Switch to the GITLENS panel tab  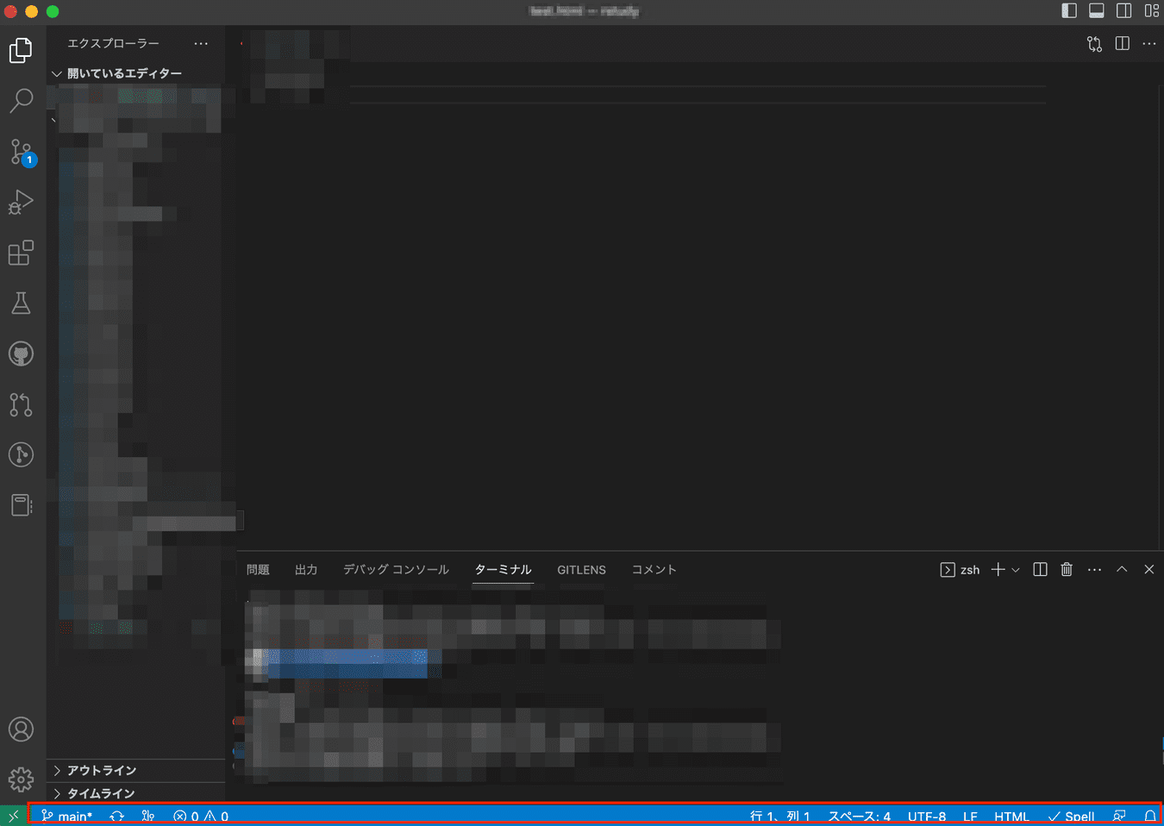581,570
